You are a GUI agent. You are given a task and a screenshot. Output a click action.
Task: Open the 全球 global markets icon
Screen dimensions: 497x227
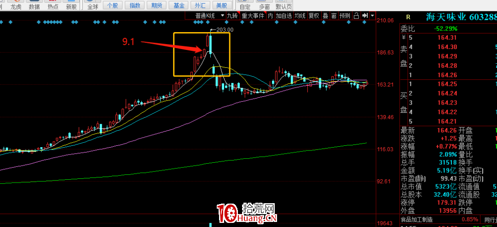92,5
